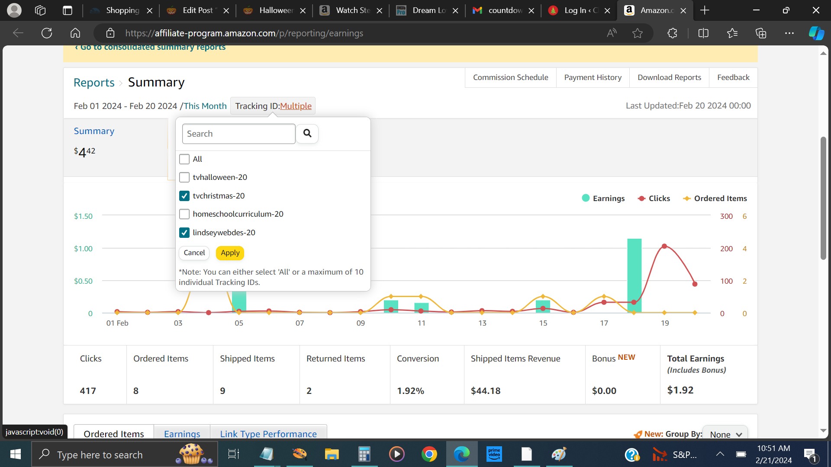Open Feedback
Screen dimensions: 831x467
(x=733, y=77)
